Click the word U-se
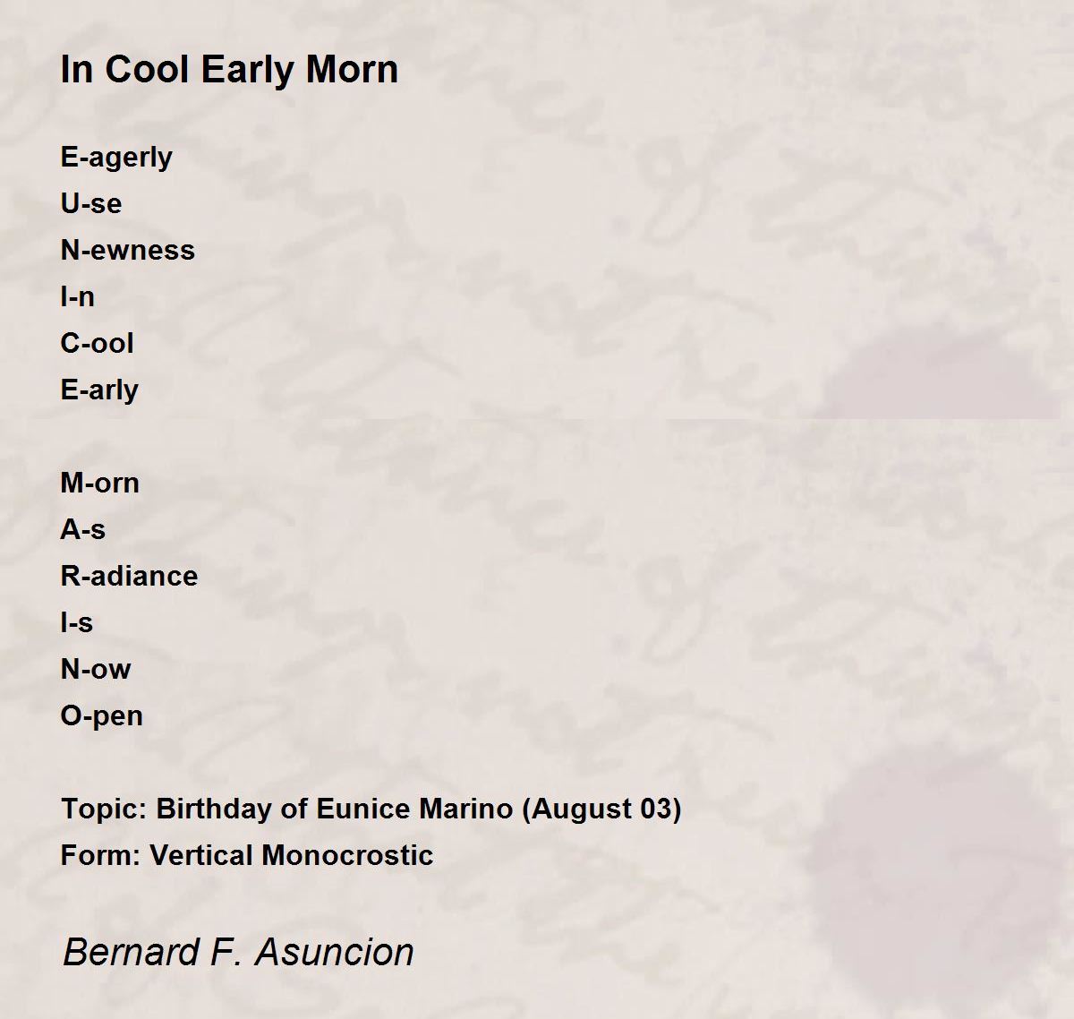Image resolution: width=1074 pixels, height=1019 pixels. pos(91,203)
